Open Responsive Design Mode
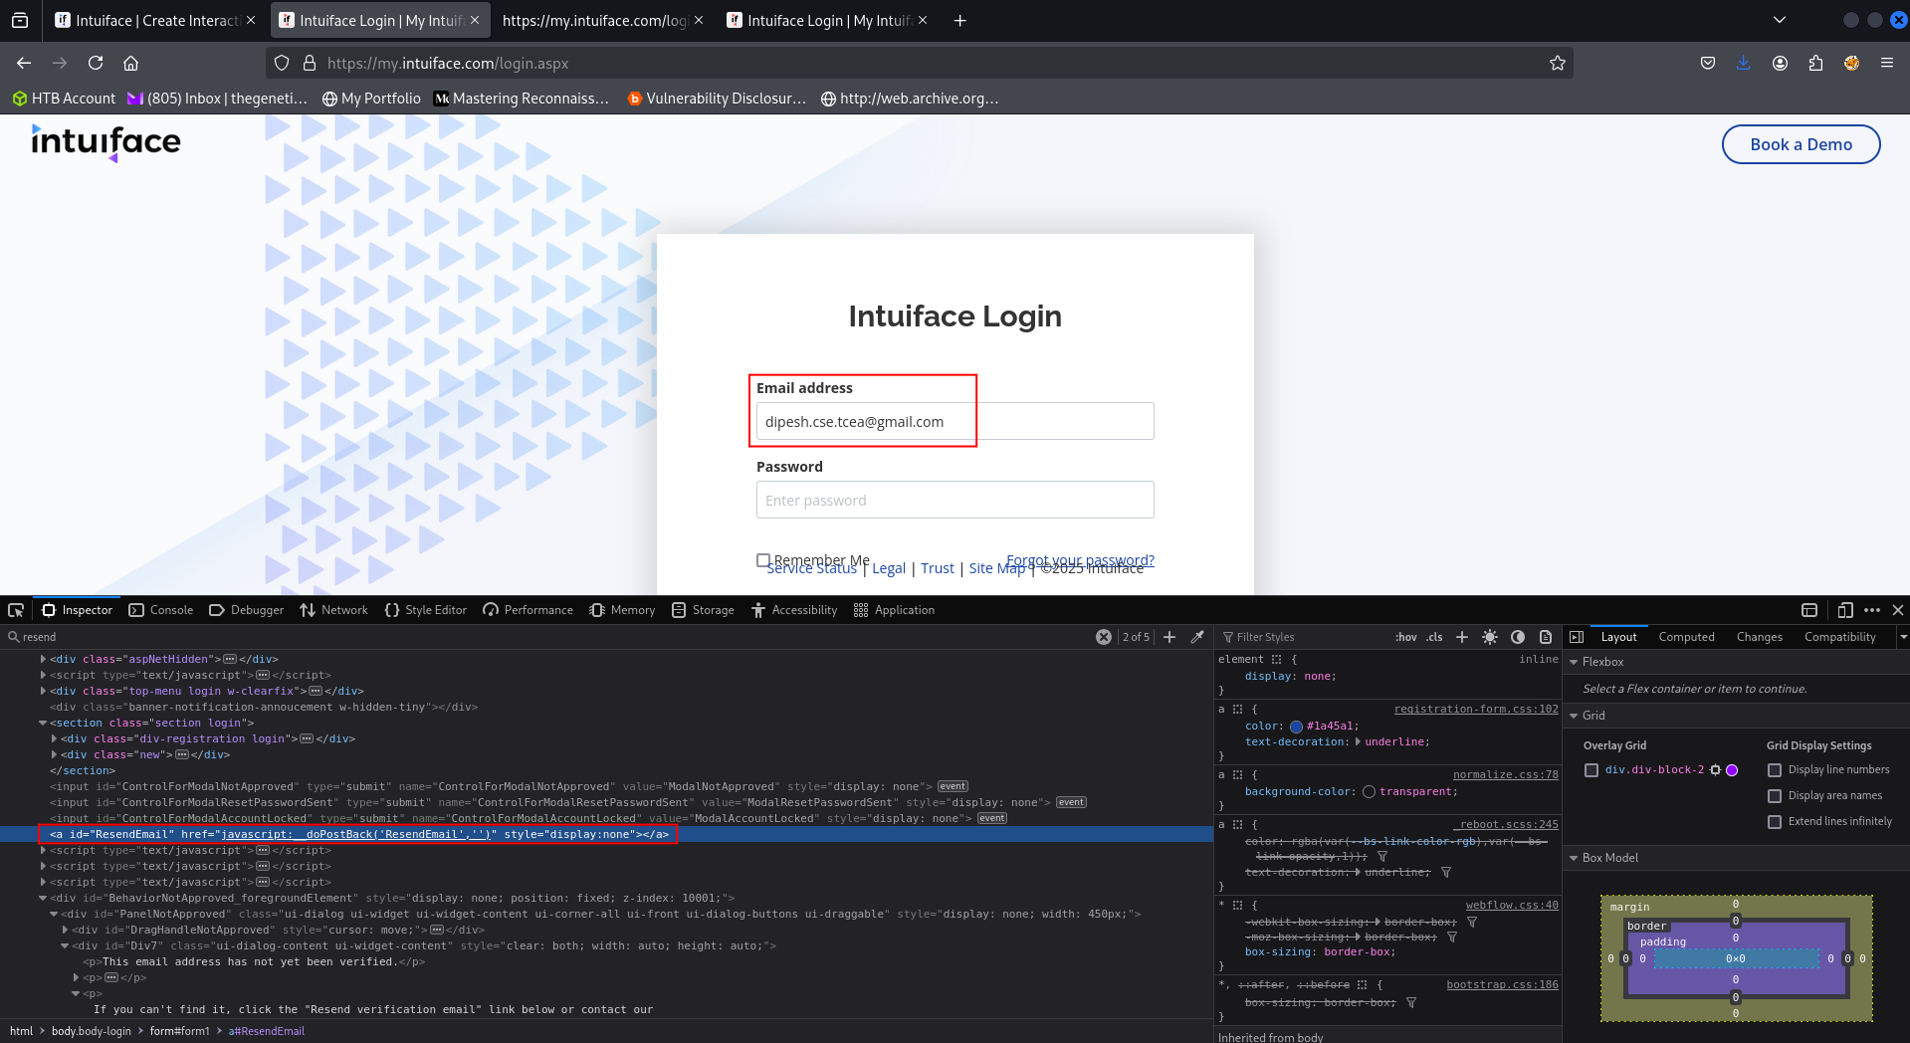Viewport: 1910px width, 1043px height. point(1845,610)
